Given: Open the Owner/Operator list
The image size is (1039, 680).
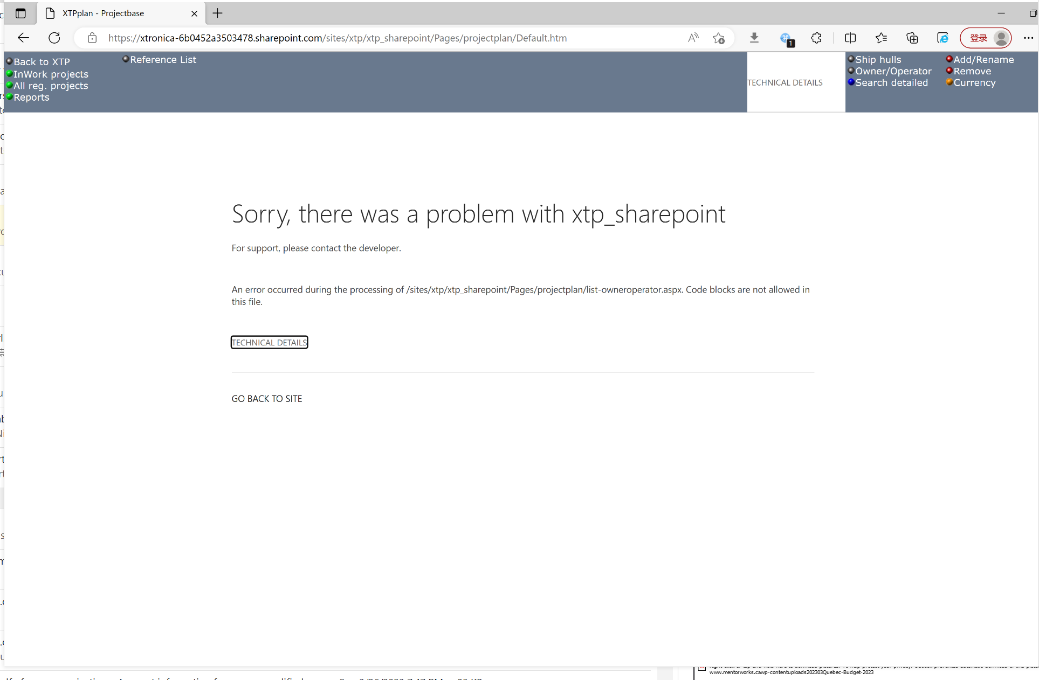Looking at the screenshot, I should tap(893, 71).
